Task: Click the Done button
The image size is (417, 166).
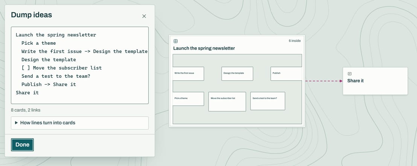Action: click(x=22, y=145)
